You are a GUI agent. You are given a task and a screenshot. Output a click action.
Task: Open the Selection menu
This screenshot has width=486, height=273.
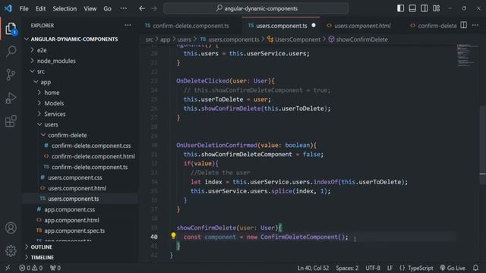[65, 8]
